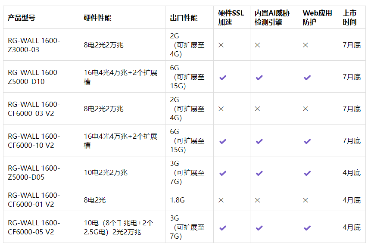Click Web protection cross in CF6000-01 V2 row

[306, 200]
